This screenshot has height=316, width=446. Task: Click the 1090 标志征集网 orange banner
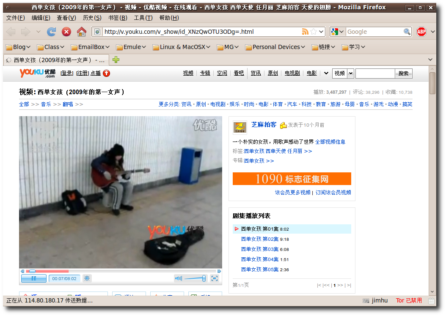292,179
